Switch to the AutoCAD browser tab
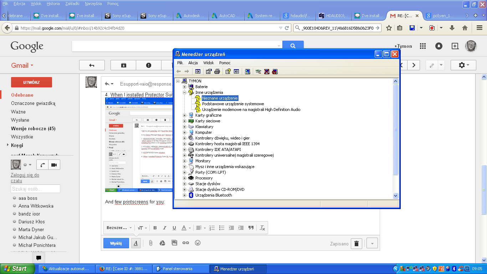The image size is (487, 274). tap(226, 16)
